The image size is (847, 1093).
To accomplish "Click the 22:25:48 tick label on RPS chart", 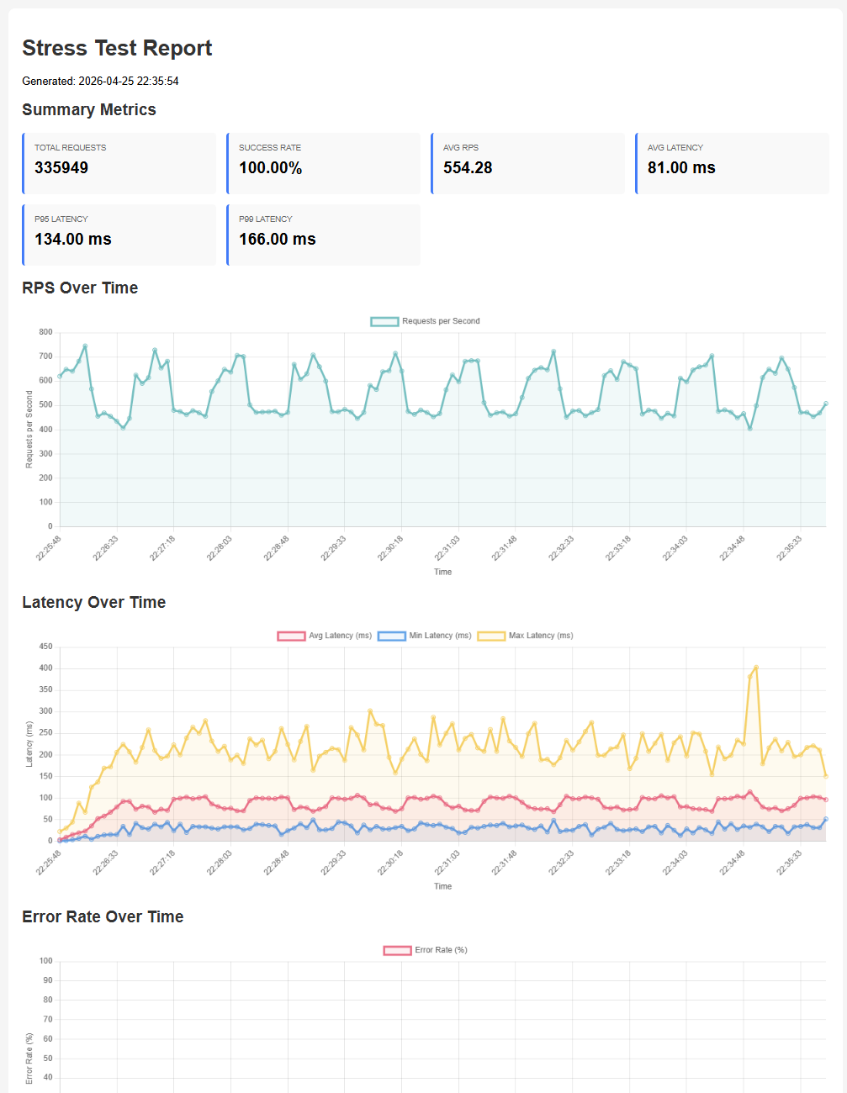I will point(49,549).
